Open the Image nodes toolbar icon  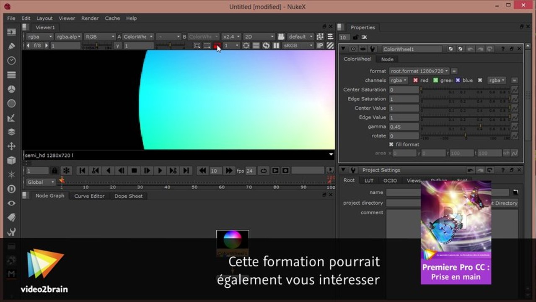(x=11, y=32)
